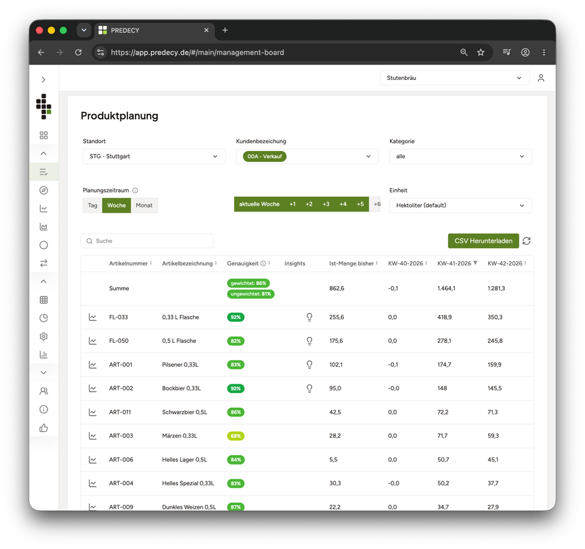This screenshot has height=549, width=585.
Task: Open the info icon in sidebar
Action: (x=44, y=409)
